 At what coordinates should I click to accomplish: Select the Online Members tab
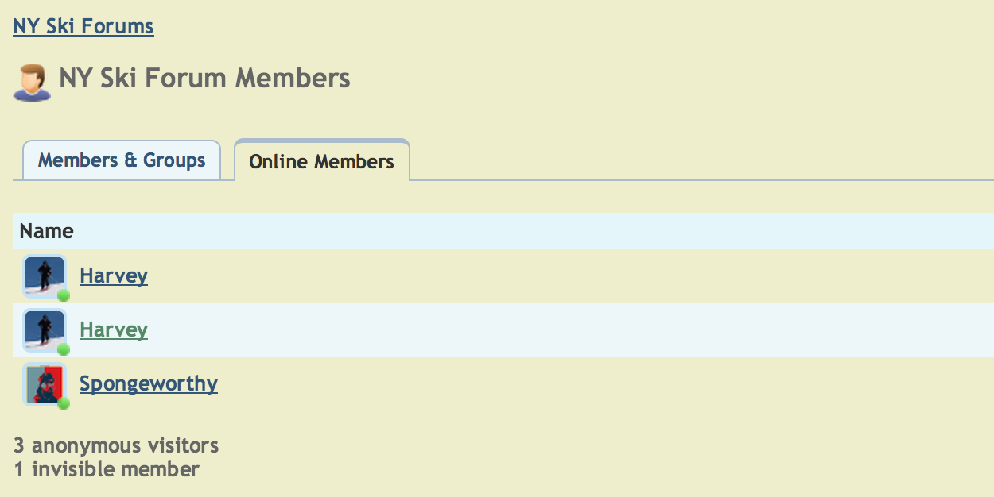click(x=321, y=162)
